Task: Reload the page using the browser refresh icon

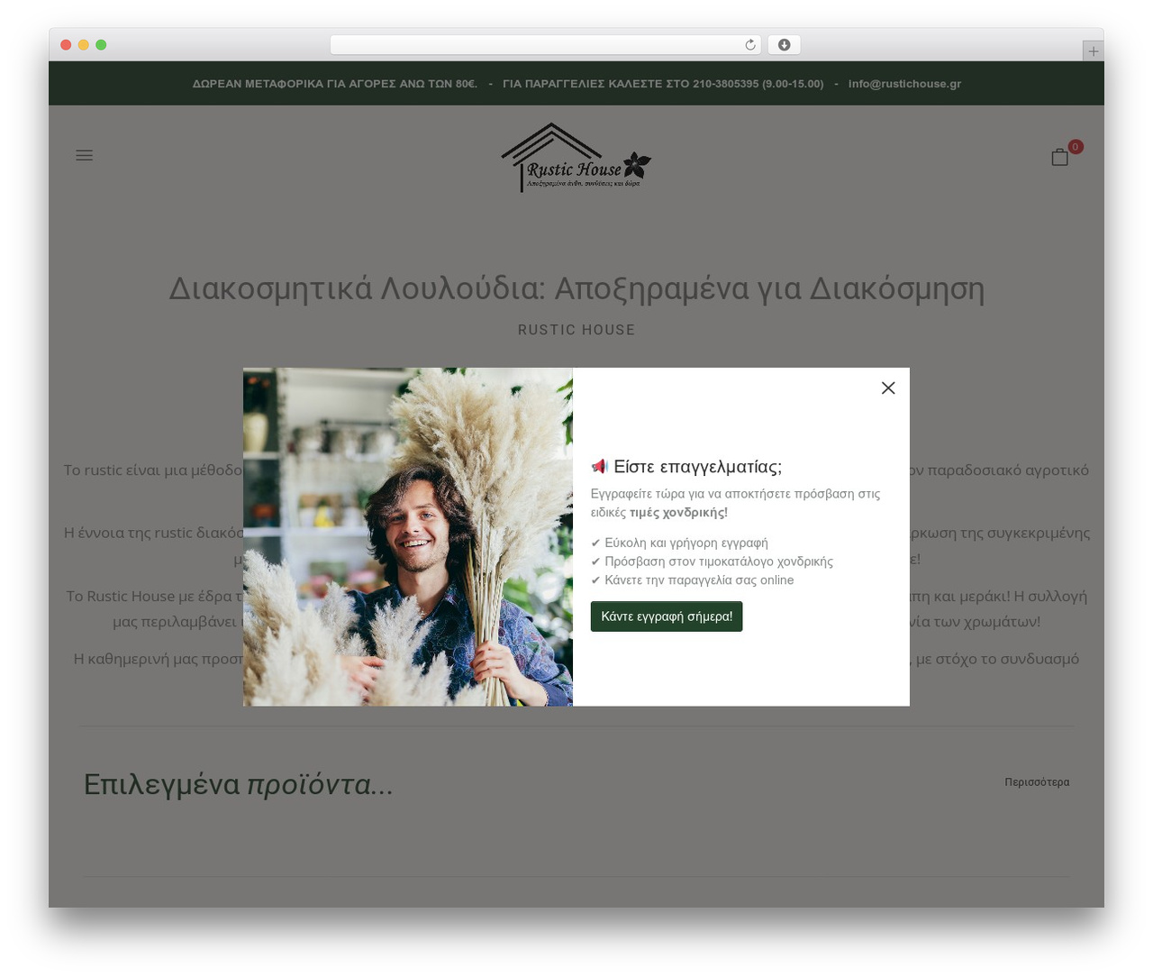Action: tap(750, 45)
